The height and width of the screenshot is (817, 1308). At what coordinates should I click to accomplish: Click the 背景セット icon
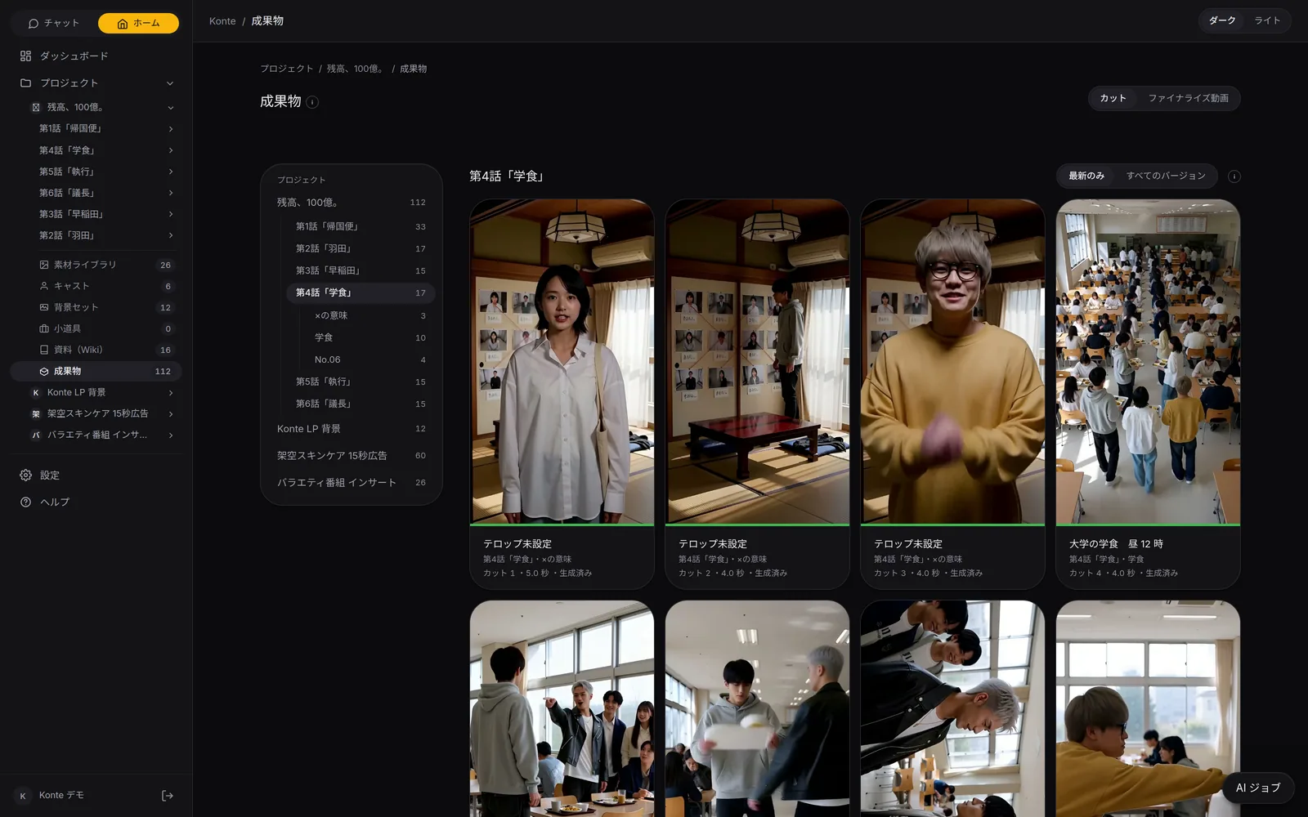[x=44, y=307]
